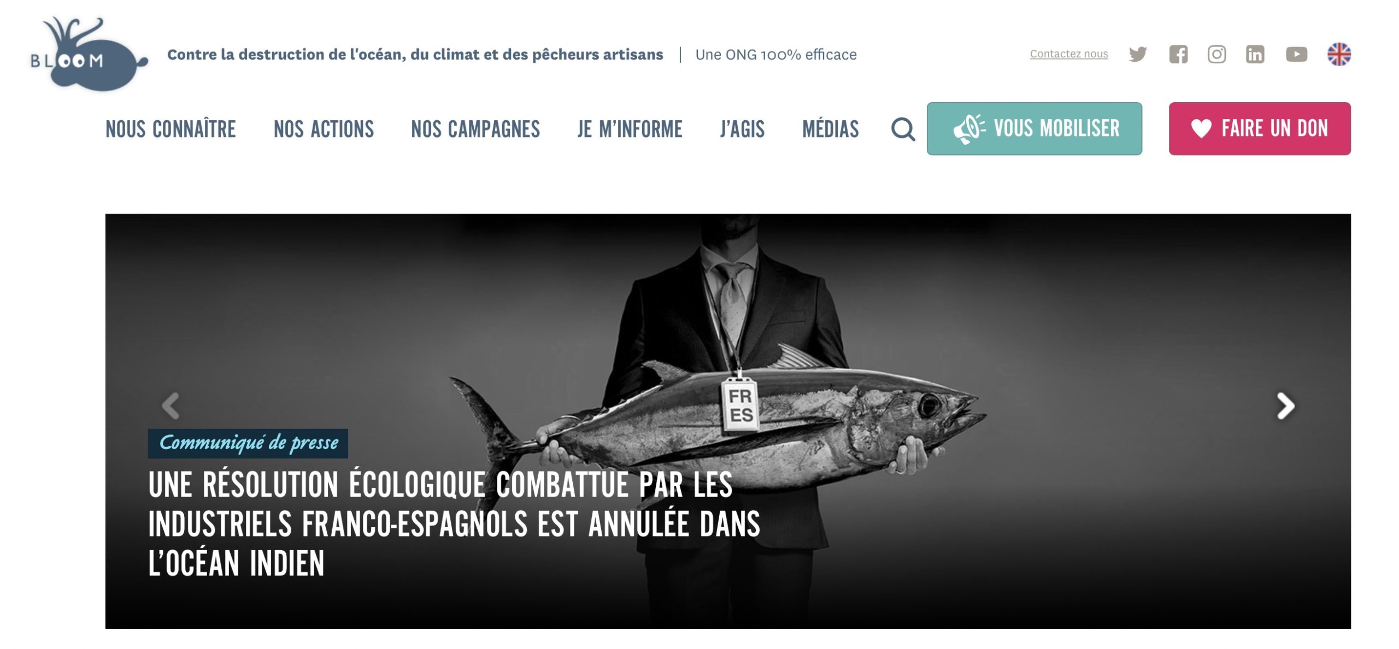The height and width of the screenshot is (649, 1399).
Task: Open the Nos campagnes menu
Action: [475, 129]
